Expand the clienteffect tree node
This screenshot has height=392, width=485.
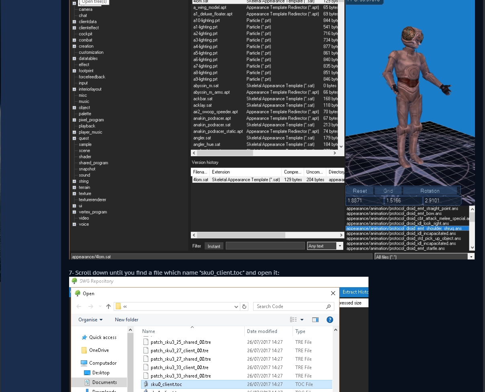pyautogui.click(x=74, y=28)
